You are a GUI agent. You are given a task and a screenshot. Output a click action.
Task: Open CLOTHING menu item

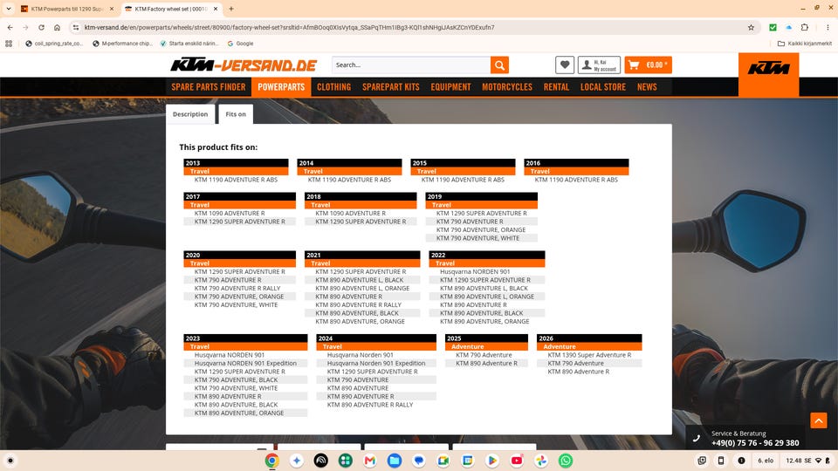click(334, 87)
